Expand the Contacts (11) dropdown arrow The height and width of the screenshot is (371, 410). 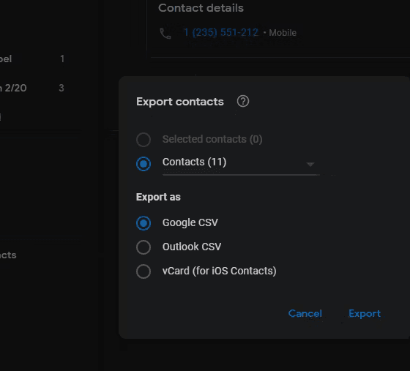(310, 165)
